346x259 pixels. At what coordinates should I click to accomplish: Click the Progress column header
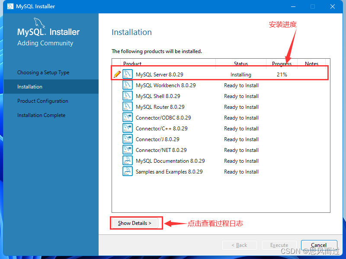click(x=282, y=63)
